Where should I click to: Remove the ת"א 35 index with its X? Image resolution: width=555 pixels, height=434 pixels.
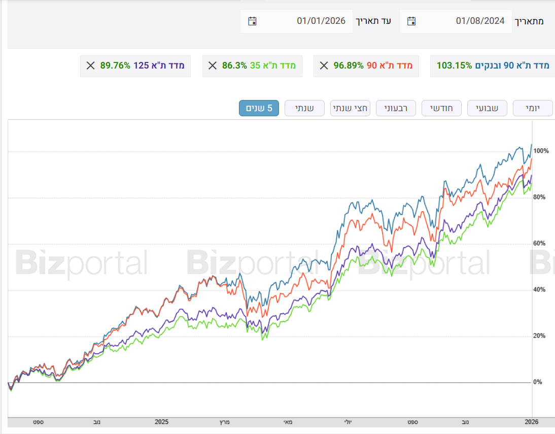[x=213, y=65]
